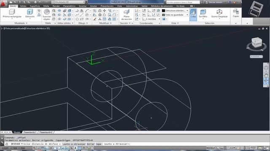
Task: Toggle the status bar button under the cursor
Action: [76, 148]
